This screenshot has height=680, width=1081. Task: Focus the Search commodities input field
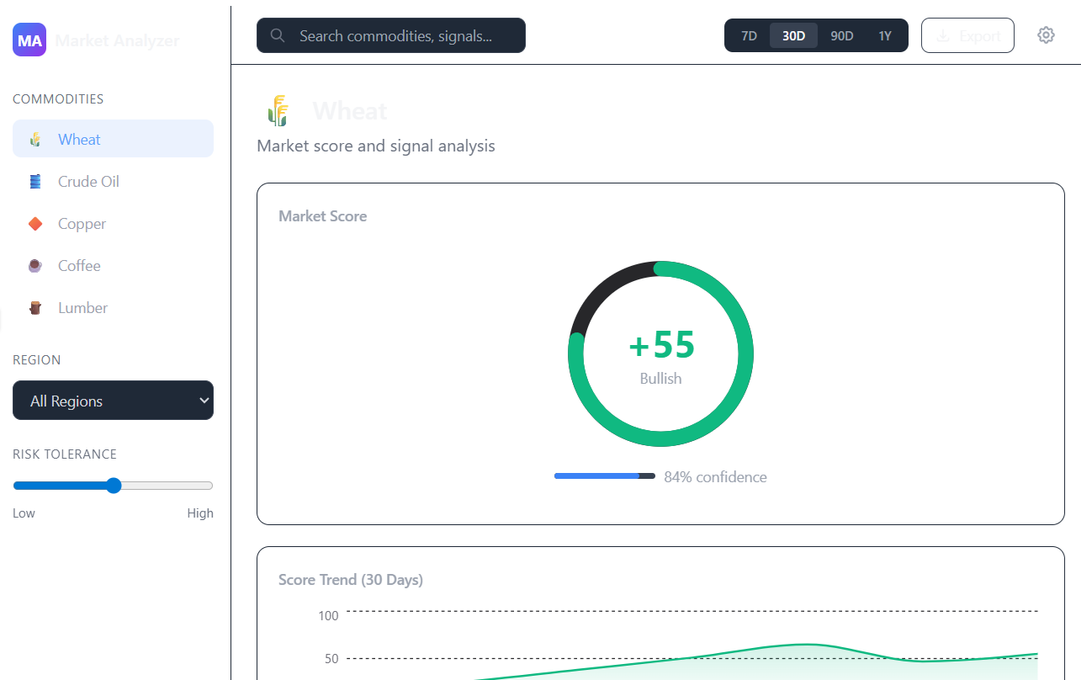point(404,36)
